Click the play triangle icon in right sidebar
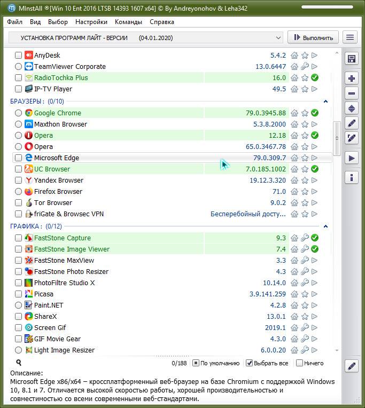This screenshot has height=408, width=365. coord(352,158)
